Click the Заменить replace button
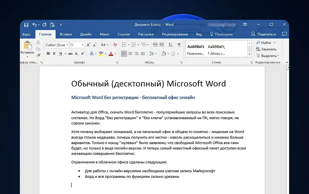309x194 pixels. (x=266, y=49)
